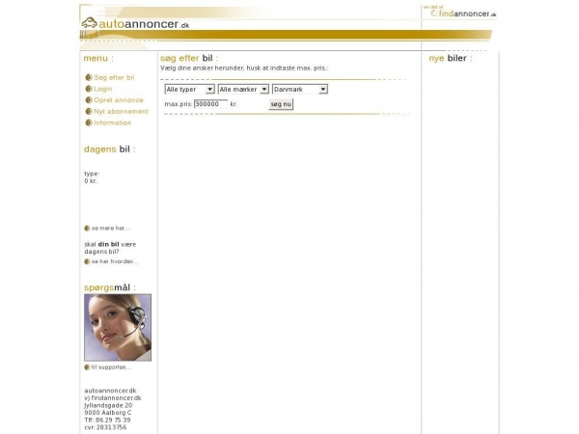Click the autoannoncer.dk footer text
Image resolution: width=579 pixels, height=434 pixels.
click(110, 391)
